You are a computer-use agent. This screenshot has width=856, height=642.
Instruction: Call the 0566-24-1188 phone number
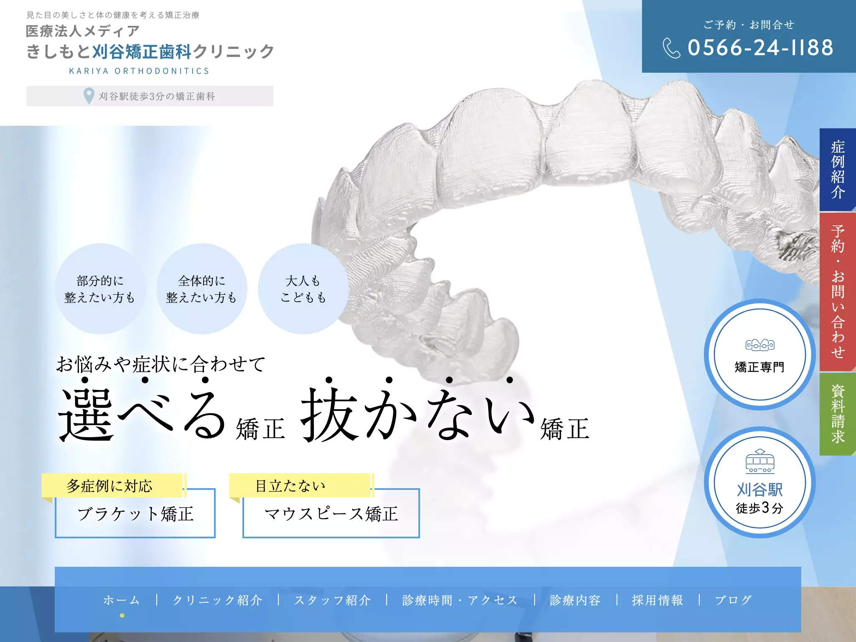760,48
